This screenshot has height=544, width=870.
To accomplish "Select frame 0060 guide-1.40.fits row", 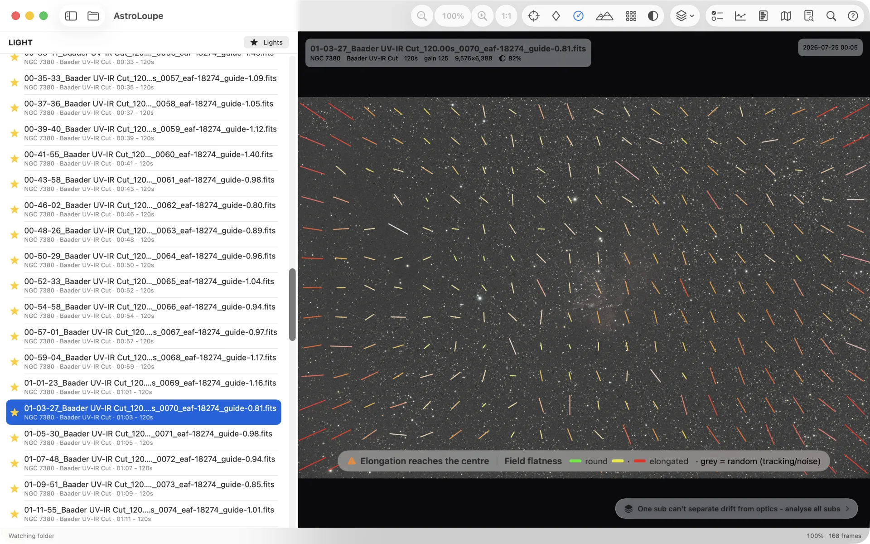I will coord(144,158).
